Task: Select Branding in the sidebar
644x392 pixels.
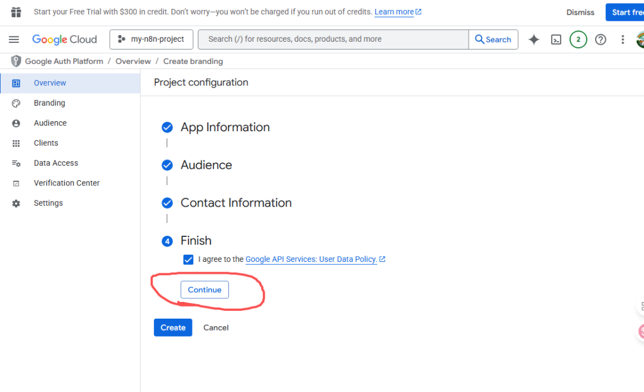Action: coord(49,103)
